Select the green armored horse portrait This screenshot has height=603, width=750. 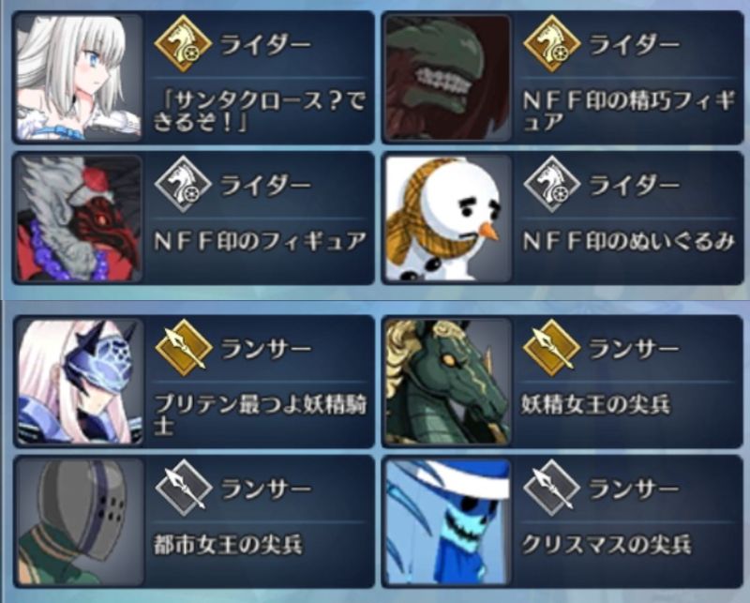pyautogui.click(x=448, y=382)
